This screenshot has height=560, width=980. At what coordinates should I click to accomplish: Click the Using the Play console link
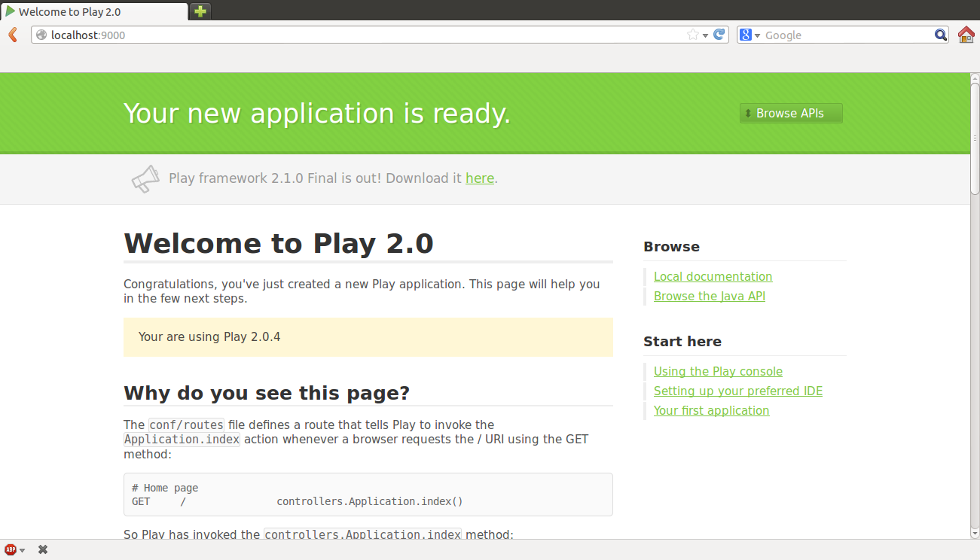(x=718, y=371)
